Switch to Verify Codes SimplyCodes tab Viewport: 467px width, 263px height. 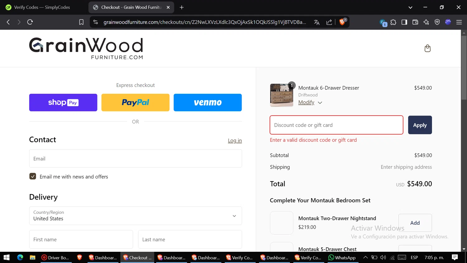point(42,7)
